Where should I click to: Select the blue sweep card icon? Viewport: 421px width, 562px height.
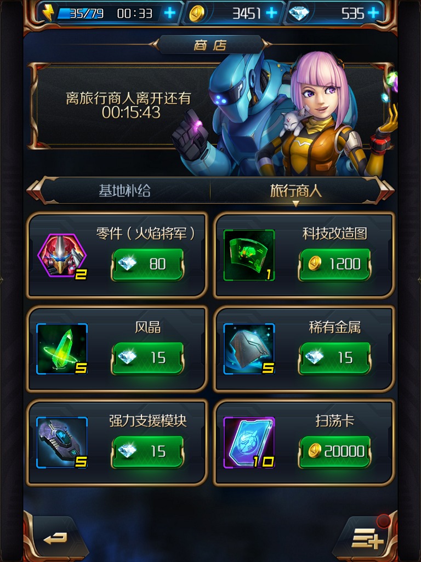click(249, 443)
